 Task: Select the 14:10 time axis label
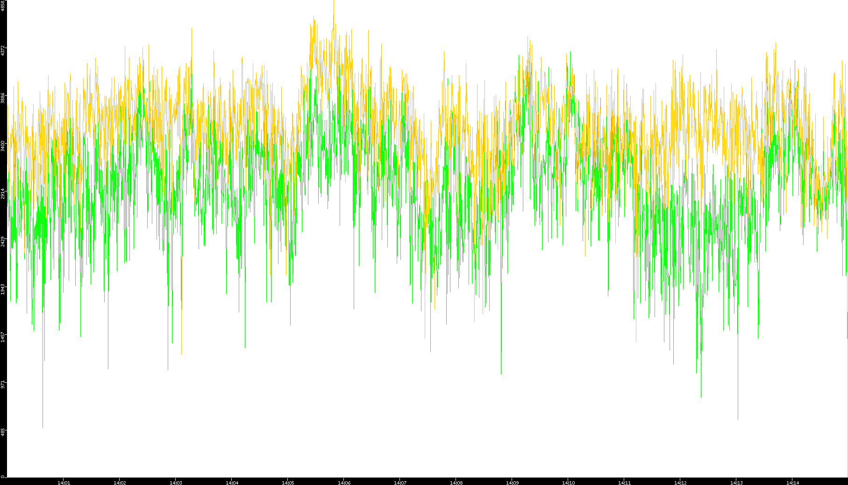tap(568, 483)
